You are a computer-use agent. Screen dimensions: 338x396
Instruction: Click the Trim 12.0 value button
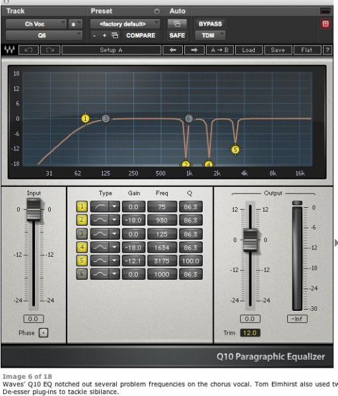click(250, 333)
